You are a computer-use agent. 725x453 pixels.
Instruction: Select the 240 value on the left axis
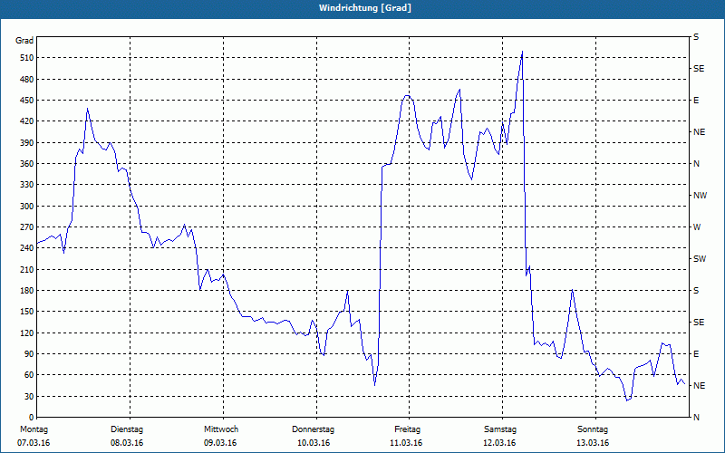[x=27, y=248]
